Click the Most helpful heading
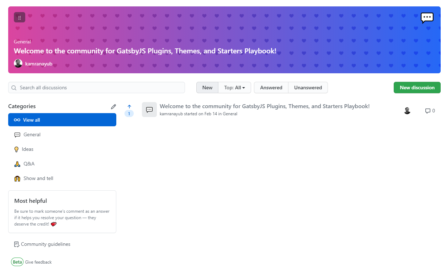The width and height of the screenshot is (446, 270). click(31, 201)
